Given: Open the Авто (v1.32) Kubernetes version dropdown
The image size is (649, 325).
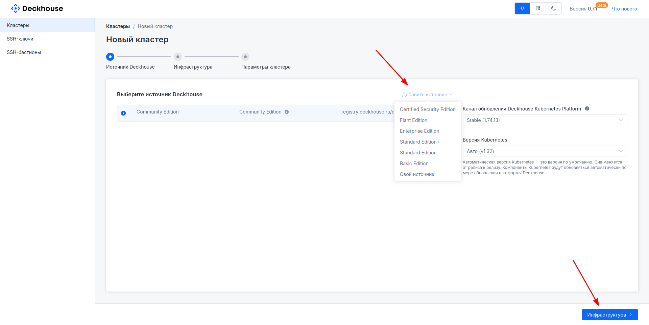Looking at the screenshot, I should 545,151.
